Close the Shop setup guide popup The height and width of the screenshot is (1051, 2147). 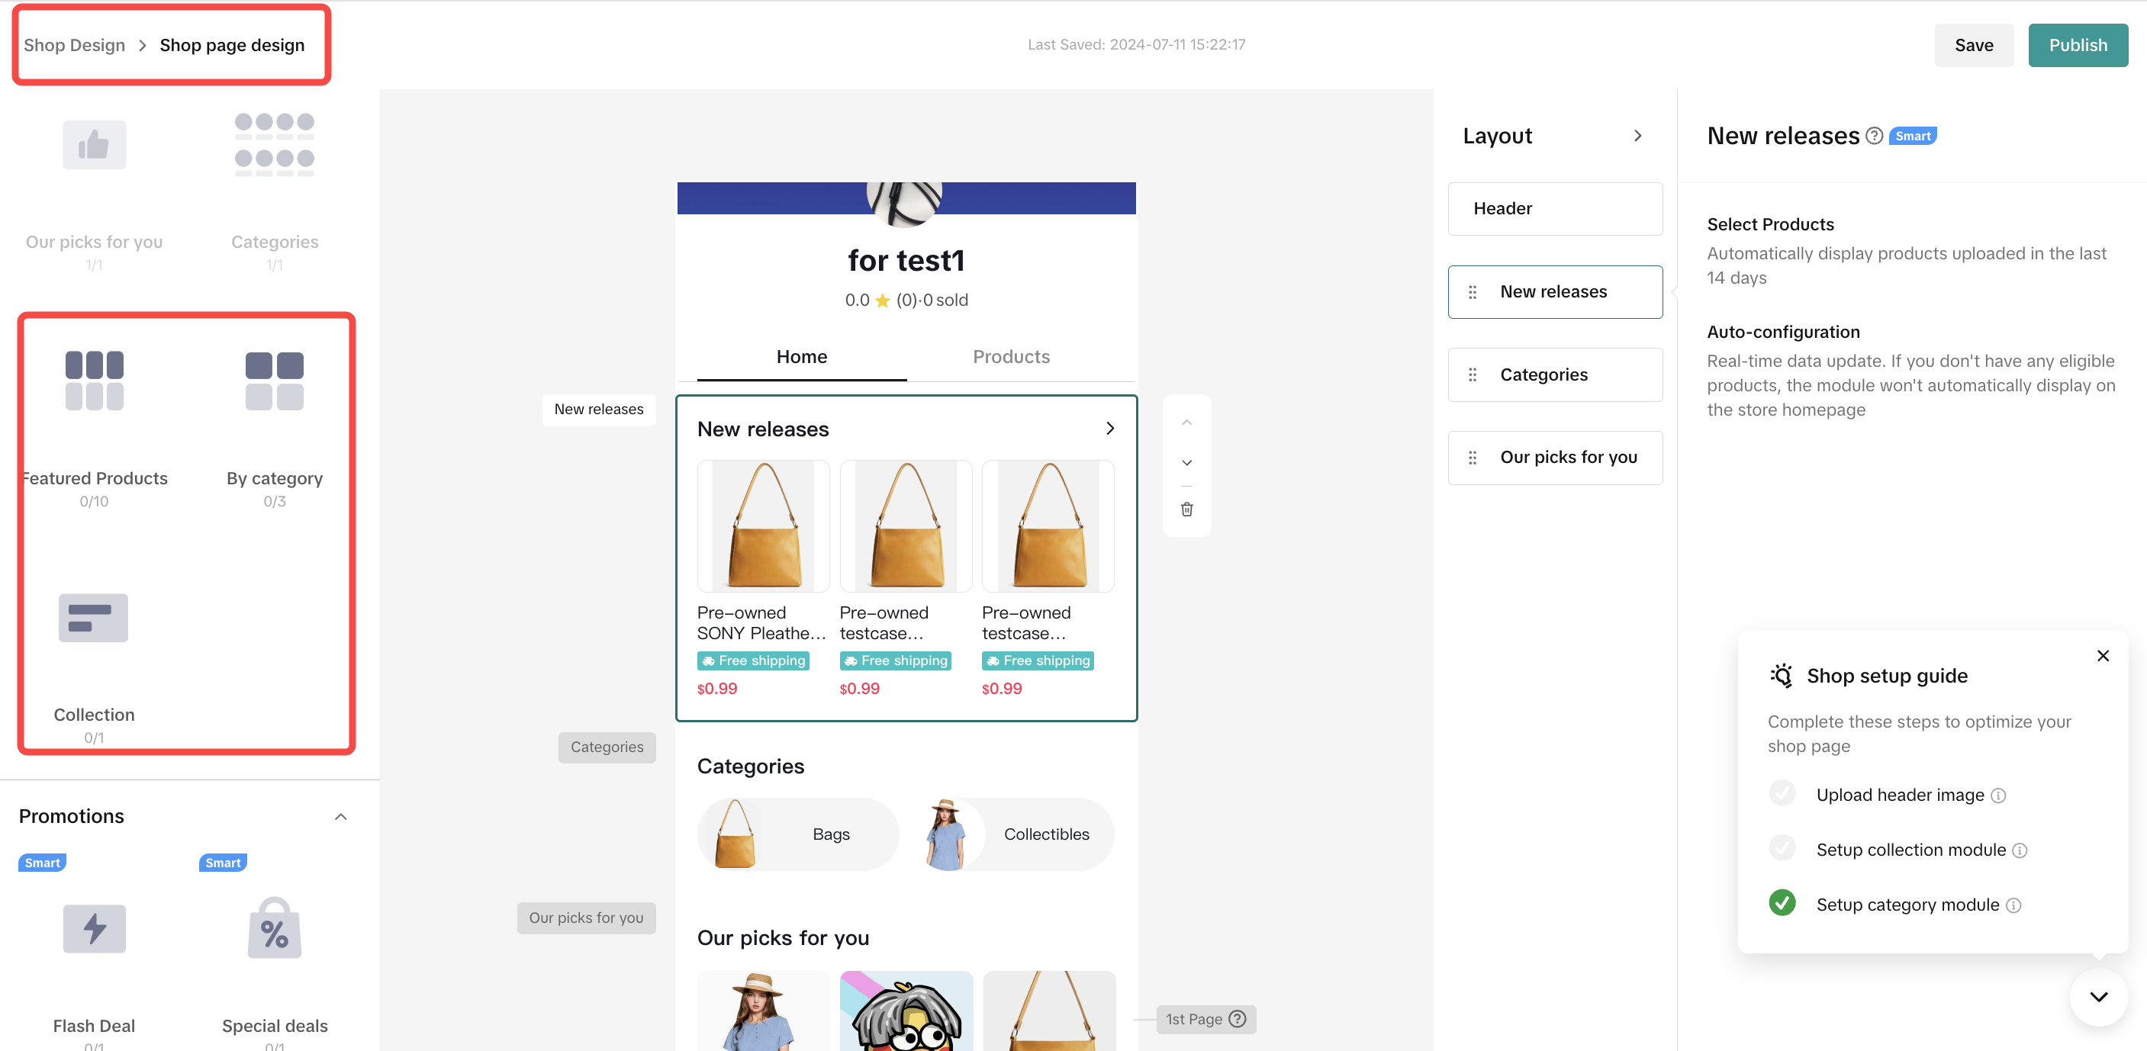point(2103,656)
